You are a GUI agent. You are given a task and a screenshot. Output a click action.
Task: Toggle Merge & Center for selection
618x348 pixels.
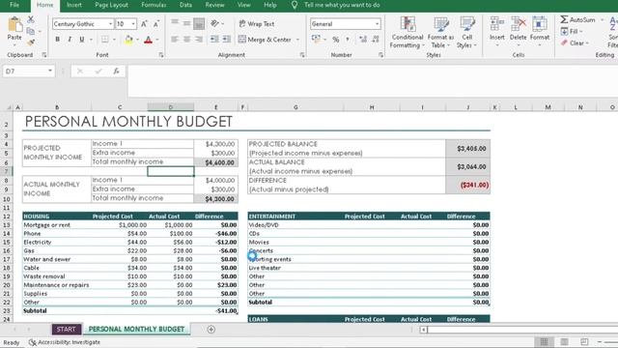point(265,40)
